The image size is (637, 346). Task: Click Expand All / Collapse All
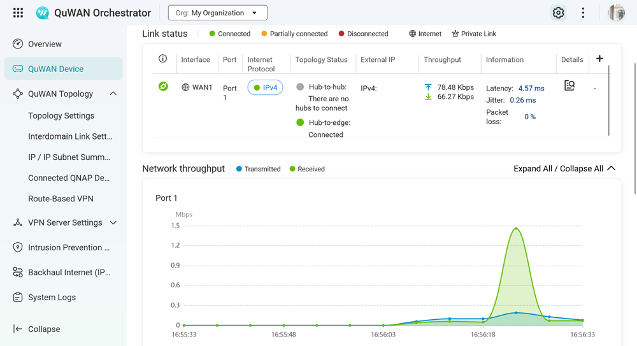(x=564, y=169)
